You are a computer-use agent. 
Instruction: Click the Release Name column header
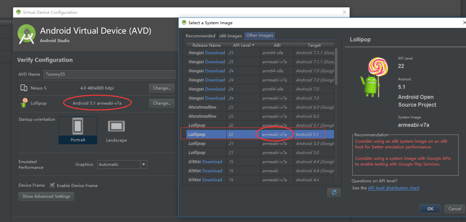[207, 45]
